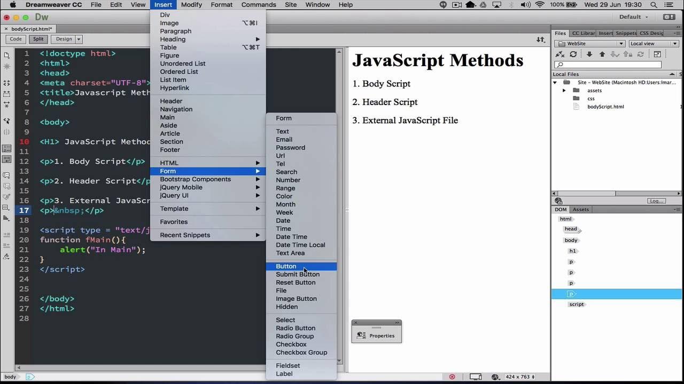
Task: Click the Disconnect from remote server icon
Action: [559, 54]
